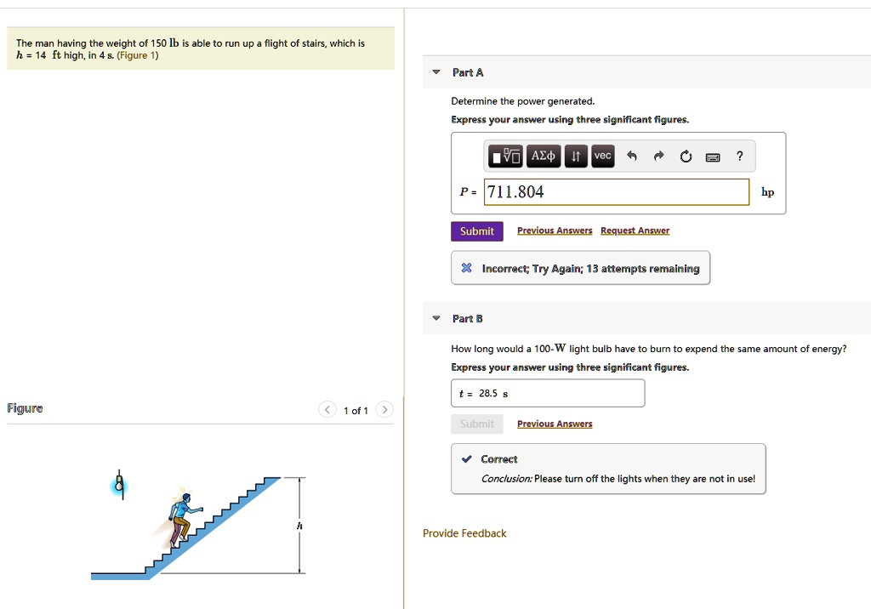This screenshot has height=609, width=871.
Task: Select the vec vector notation tool
Action: click(602, 156)
